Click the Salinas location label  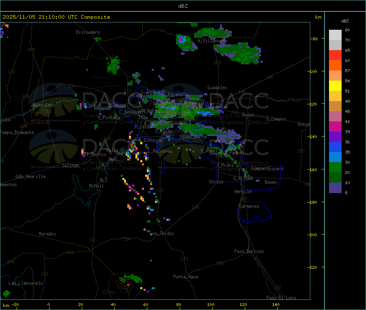(x=70, y=165)
